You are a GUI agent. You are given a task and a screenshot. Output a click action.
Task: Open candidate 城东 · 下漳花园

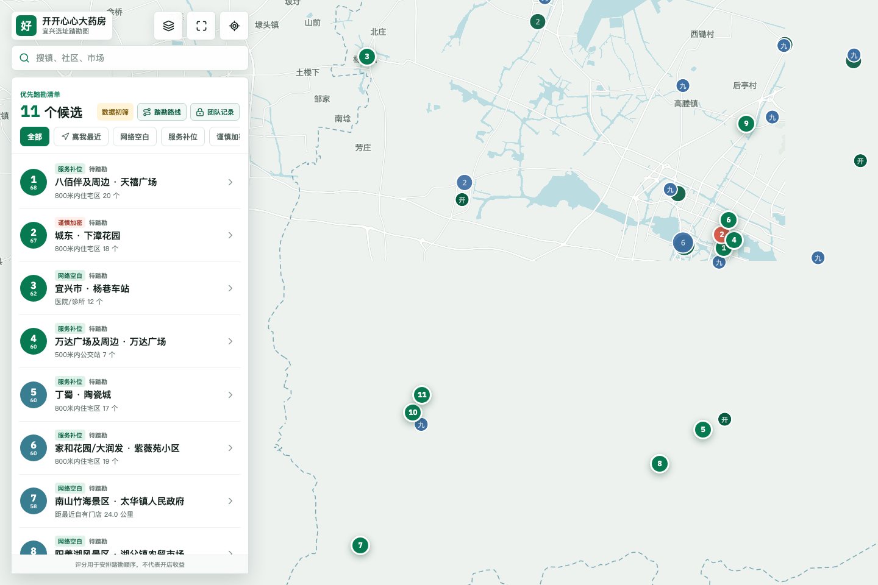(130, 235)
